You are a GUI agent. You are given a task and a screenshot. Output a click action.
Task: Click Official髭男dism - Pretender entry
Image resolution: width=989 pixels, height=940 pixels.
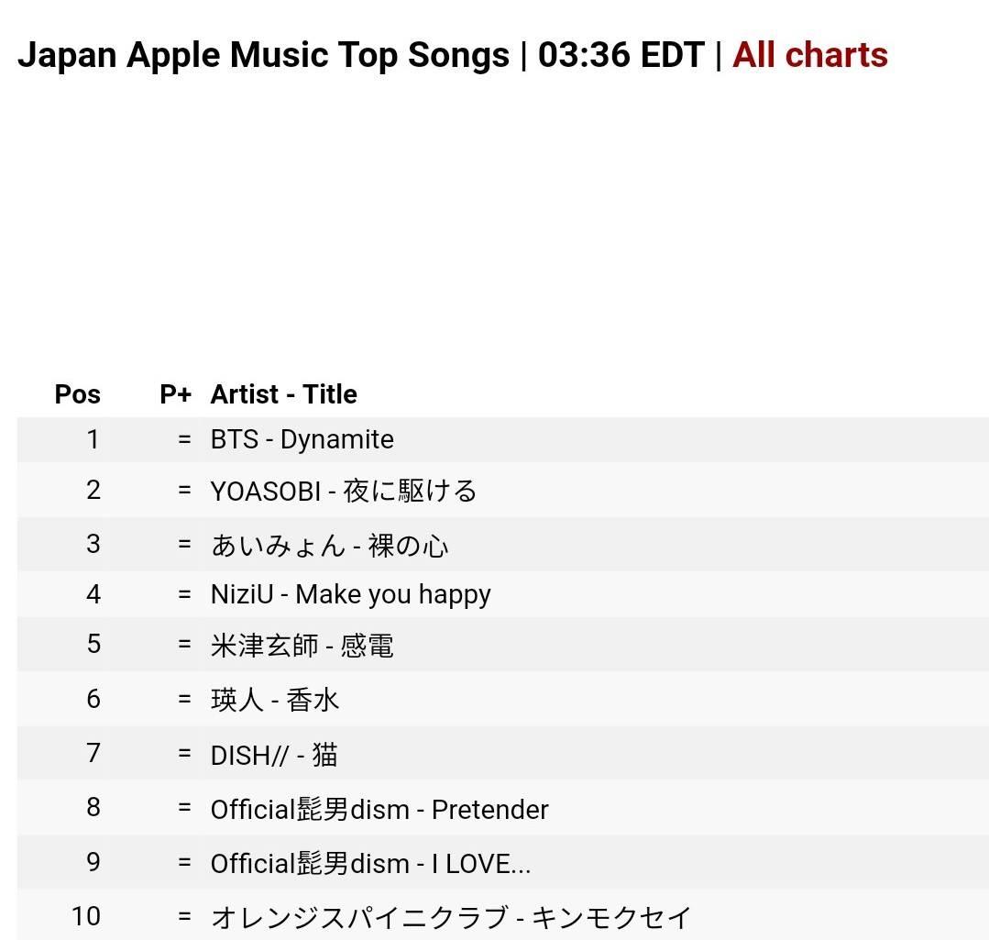pos(379,809)
